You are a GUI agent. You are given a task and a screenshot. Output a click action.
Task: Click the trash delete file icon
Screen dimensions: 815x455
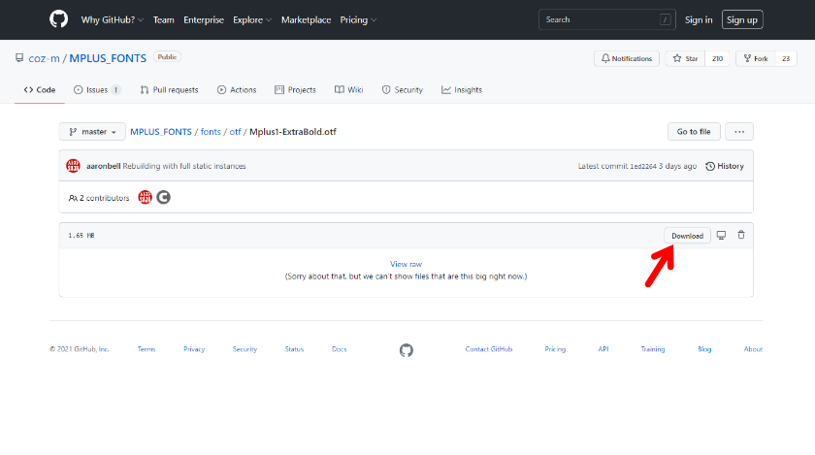(741, 235)
